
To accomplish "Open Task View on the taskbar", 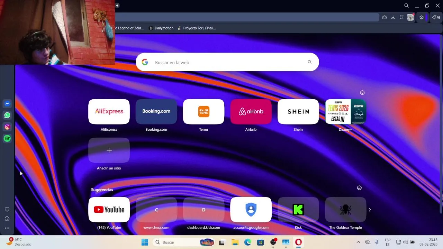I will point(222,242).
